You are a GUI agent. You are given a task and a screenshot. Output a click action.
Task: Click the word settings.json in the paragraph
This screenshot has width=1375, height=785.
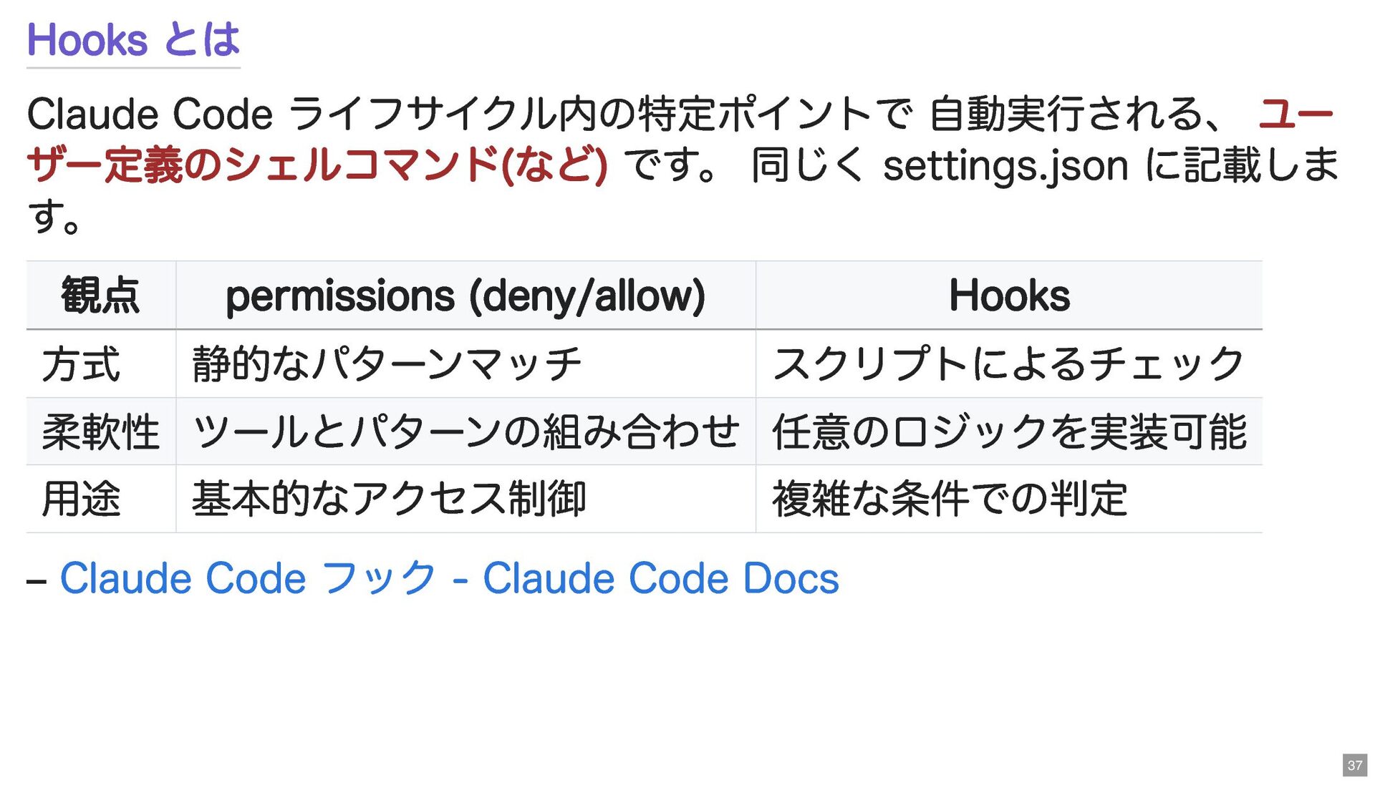[x=1005, y=165]
